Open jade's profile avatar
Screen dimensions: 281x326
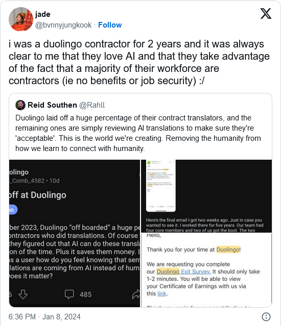point(21,19)
